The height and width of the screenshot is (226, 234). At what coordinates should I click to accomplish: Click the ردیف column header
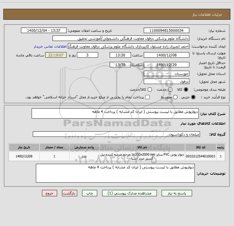tap(221, 147)
